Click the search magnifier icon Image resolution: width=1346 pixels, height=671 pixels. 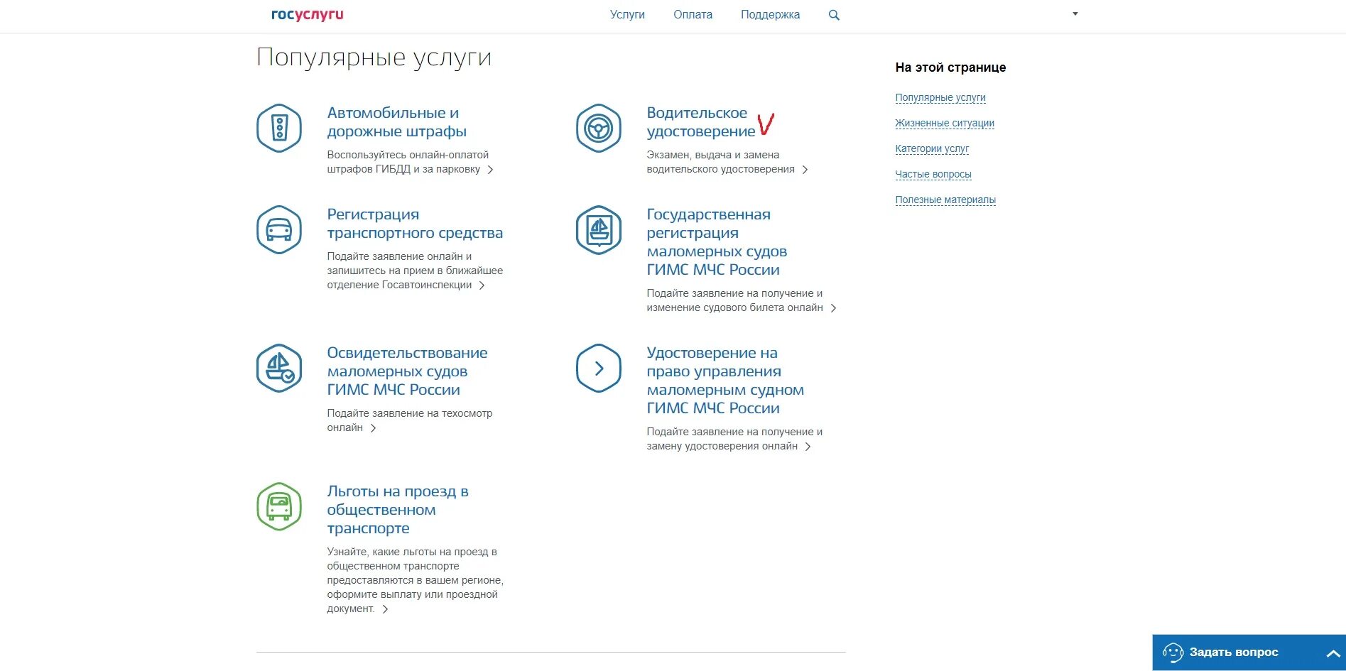[x=834, y=15]
